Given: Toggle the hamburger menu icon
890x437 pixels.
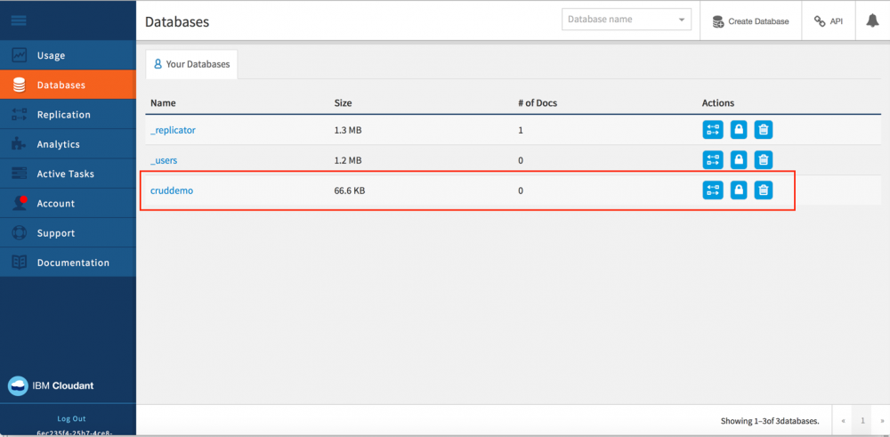Looking at the screenshot, I should pos(19,21).
